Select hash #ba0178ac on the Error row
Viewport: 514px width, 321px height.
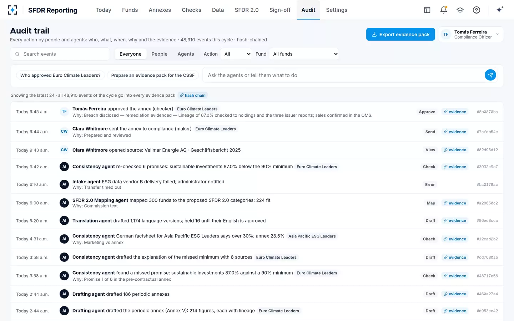(x=487, y=185)
